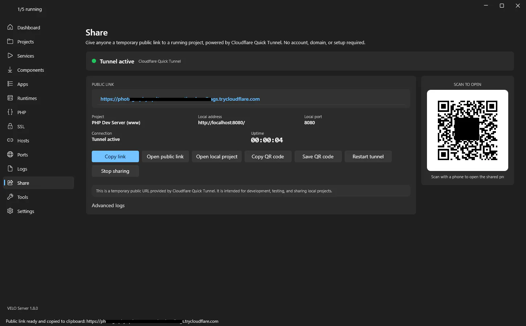Image resolution: width=526 pixels, height=326 pixels.
Task: Click the Connection value Tunnel active
Action: click(106, 139)
